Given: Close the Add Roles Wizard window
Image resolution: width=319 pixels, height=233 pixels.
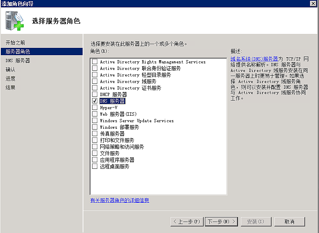Looking at the screenshot, I should tap(313, 4).
